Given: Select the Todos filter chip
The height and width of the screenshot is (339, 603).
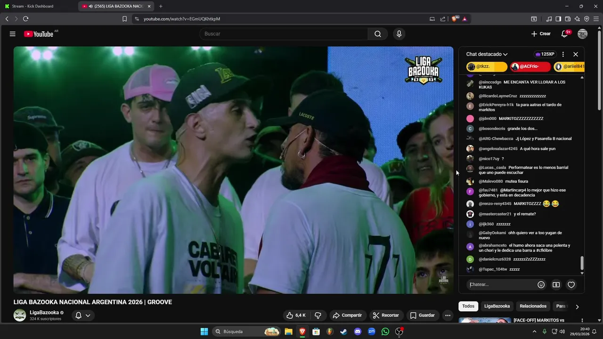Looking at the screenshot, I should (x=468, y=306).
